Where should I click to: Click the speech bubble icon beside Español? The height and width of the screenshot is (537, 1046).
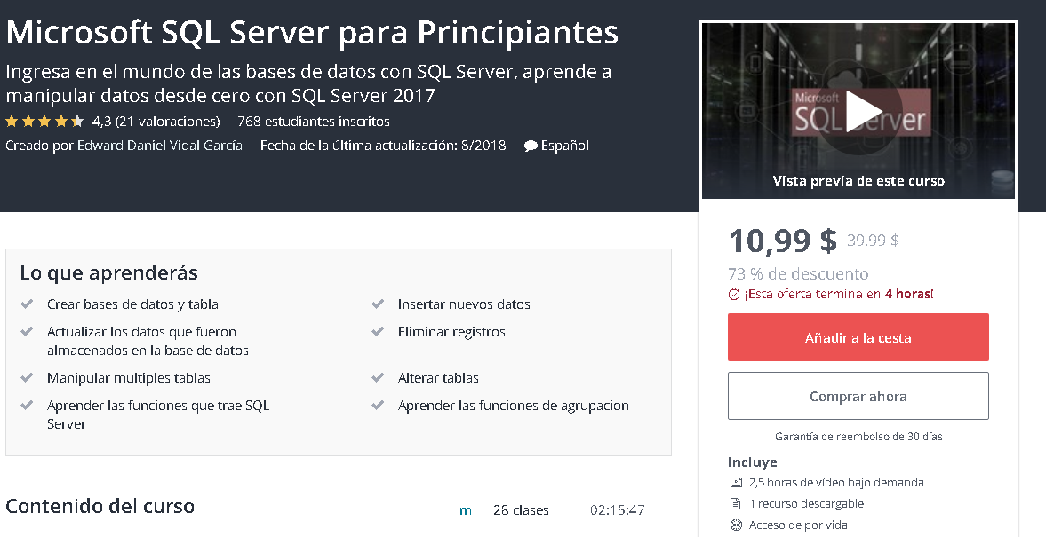(531, 146)
